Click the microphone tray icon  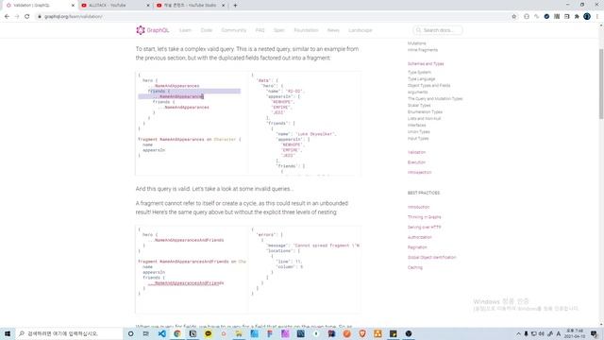[x=527, y=333]
